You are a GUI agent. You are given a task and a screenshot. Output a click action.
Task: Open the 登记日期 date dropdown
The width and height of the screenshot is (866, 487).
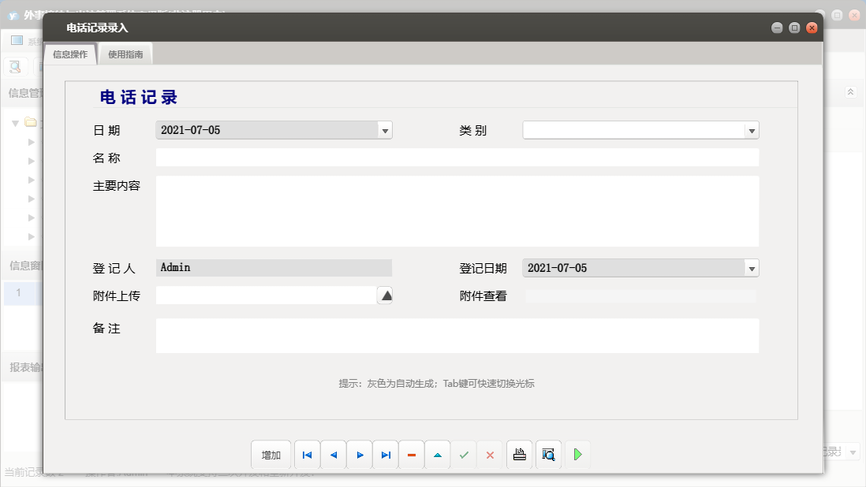[752, 268]
